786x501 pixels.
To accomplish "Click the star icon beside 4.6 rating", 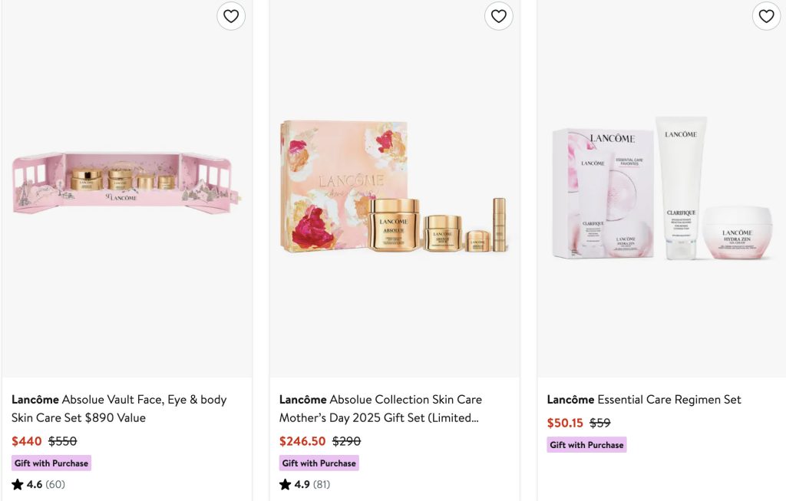I will point(18,485).
